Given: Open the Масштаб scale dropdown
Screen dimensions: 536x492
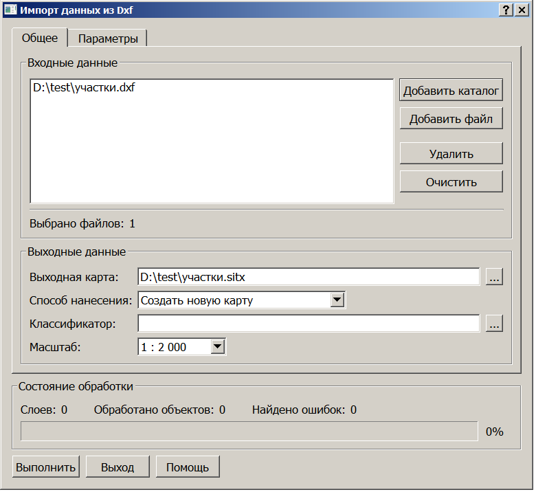Looking at the screenshot, I should coord(217,347).
